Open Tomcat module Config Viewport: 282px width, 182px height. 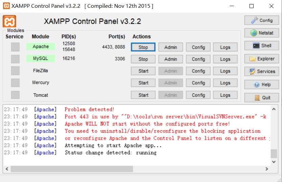[198, 95]
